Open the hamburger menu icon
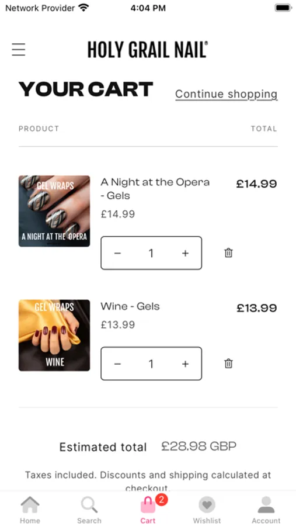This screenshot has height=526, width=296. click(x=19, y=49)
